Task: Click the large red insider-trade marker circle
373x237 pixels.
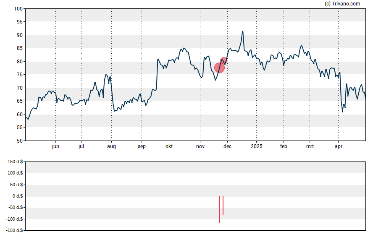Action: pos(219,68)
